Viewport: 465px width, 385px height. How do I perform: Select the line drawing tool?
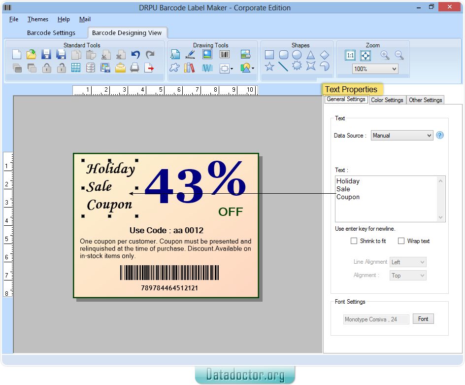[283, 67]
